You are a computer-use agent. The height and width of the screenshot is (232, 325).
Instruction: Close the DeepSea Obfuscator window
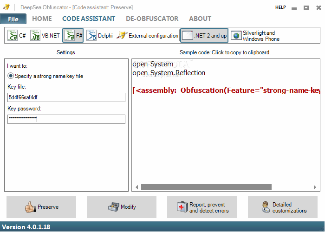coord(318,8)
